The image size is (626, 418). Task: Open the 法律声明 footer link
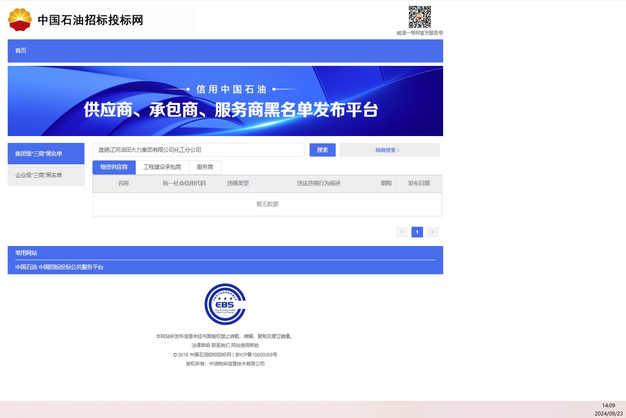point(200,345)
